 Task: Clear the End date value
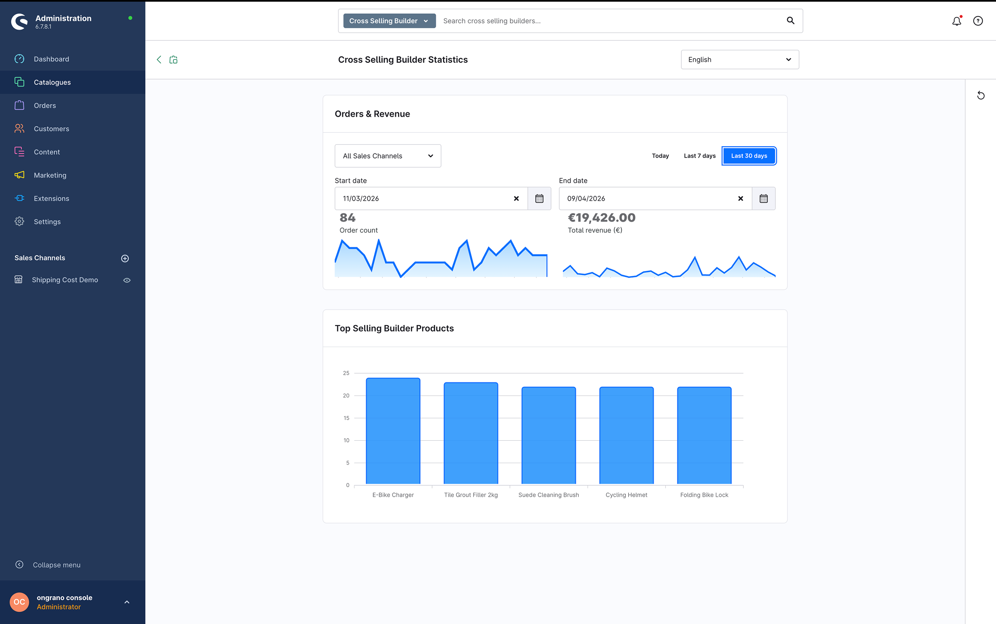pos(741,199)
